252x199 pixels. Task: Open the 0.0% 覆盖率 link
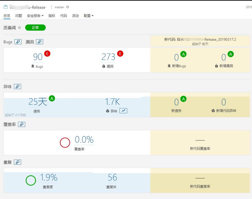[84, 140]
